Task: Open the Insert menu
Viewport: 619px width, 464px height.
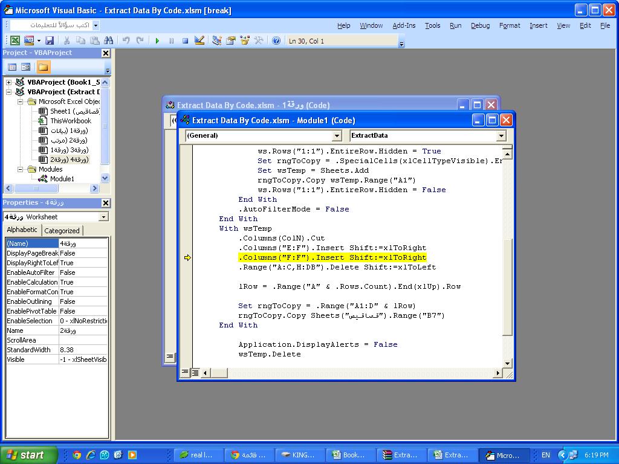Action: 539,25
